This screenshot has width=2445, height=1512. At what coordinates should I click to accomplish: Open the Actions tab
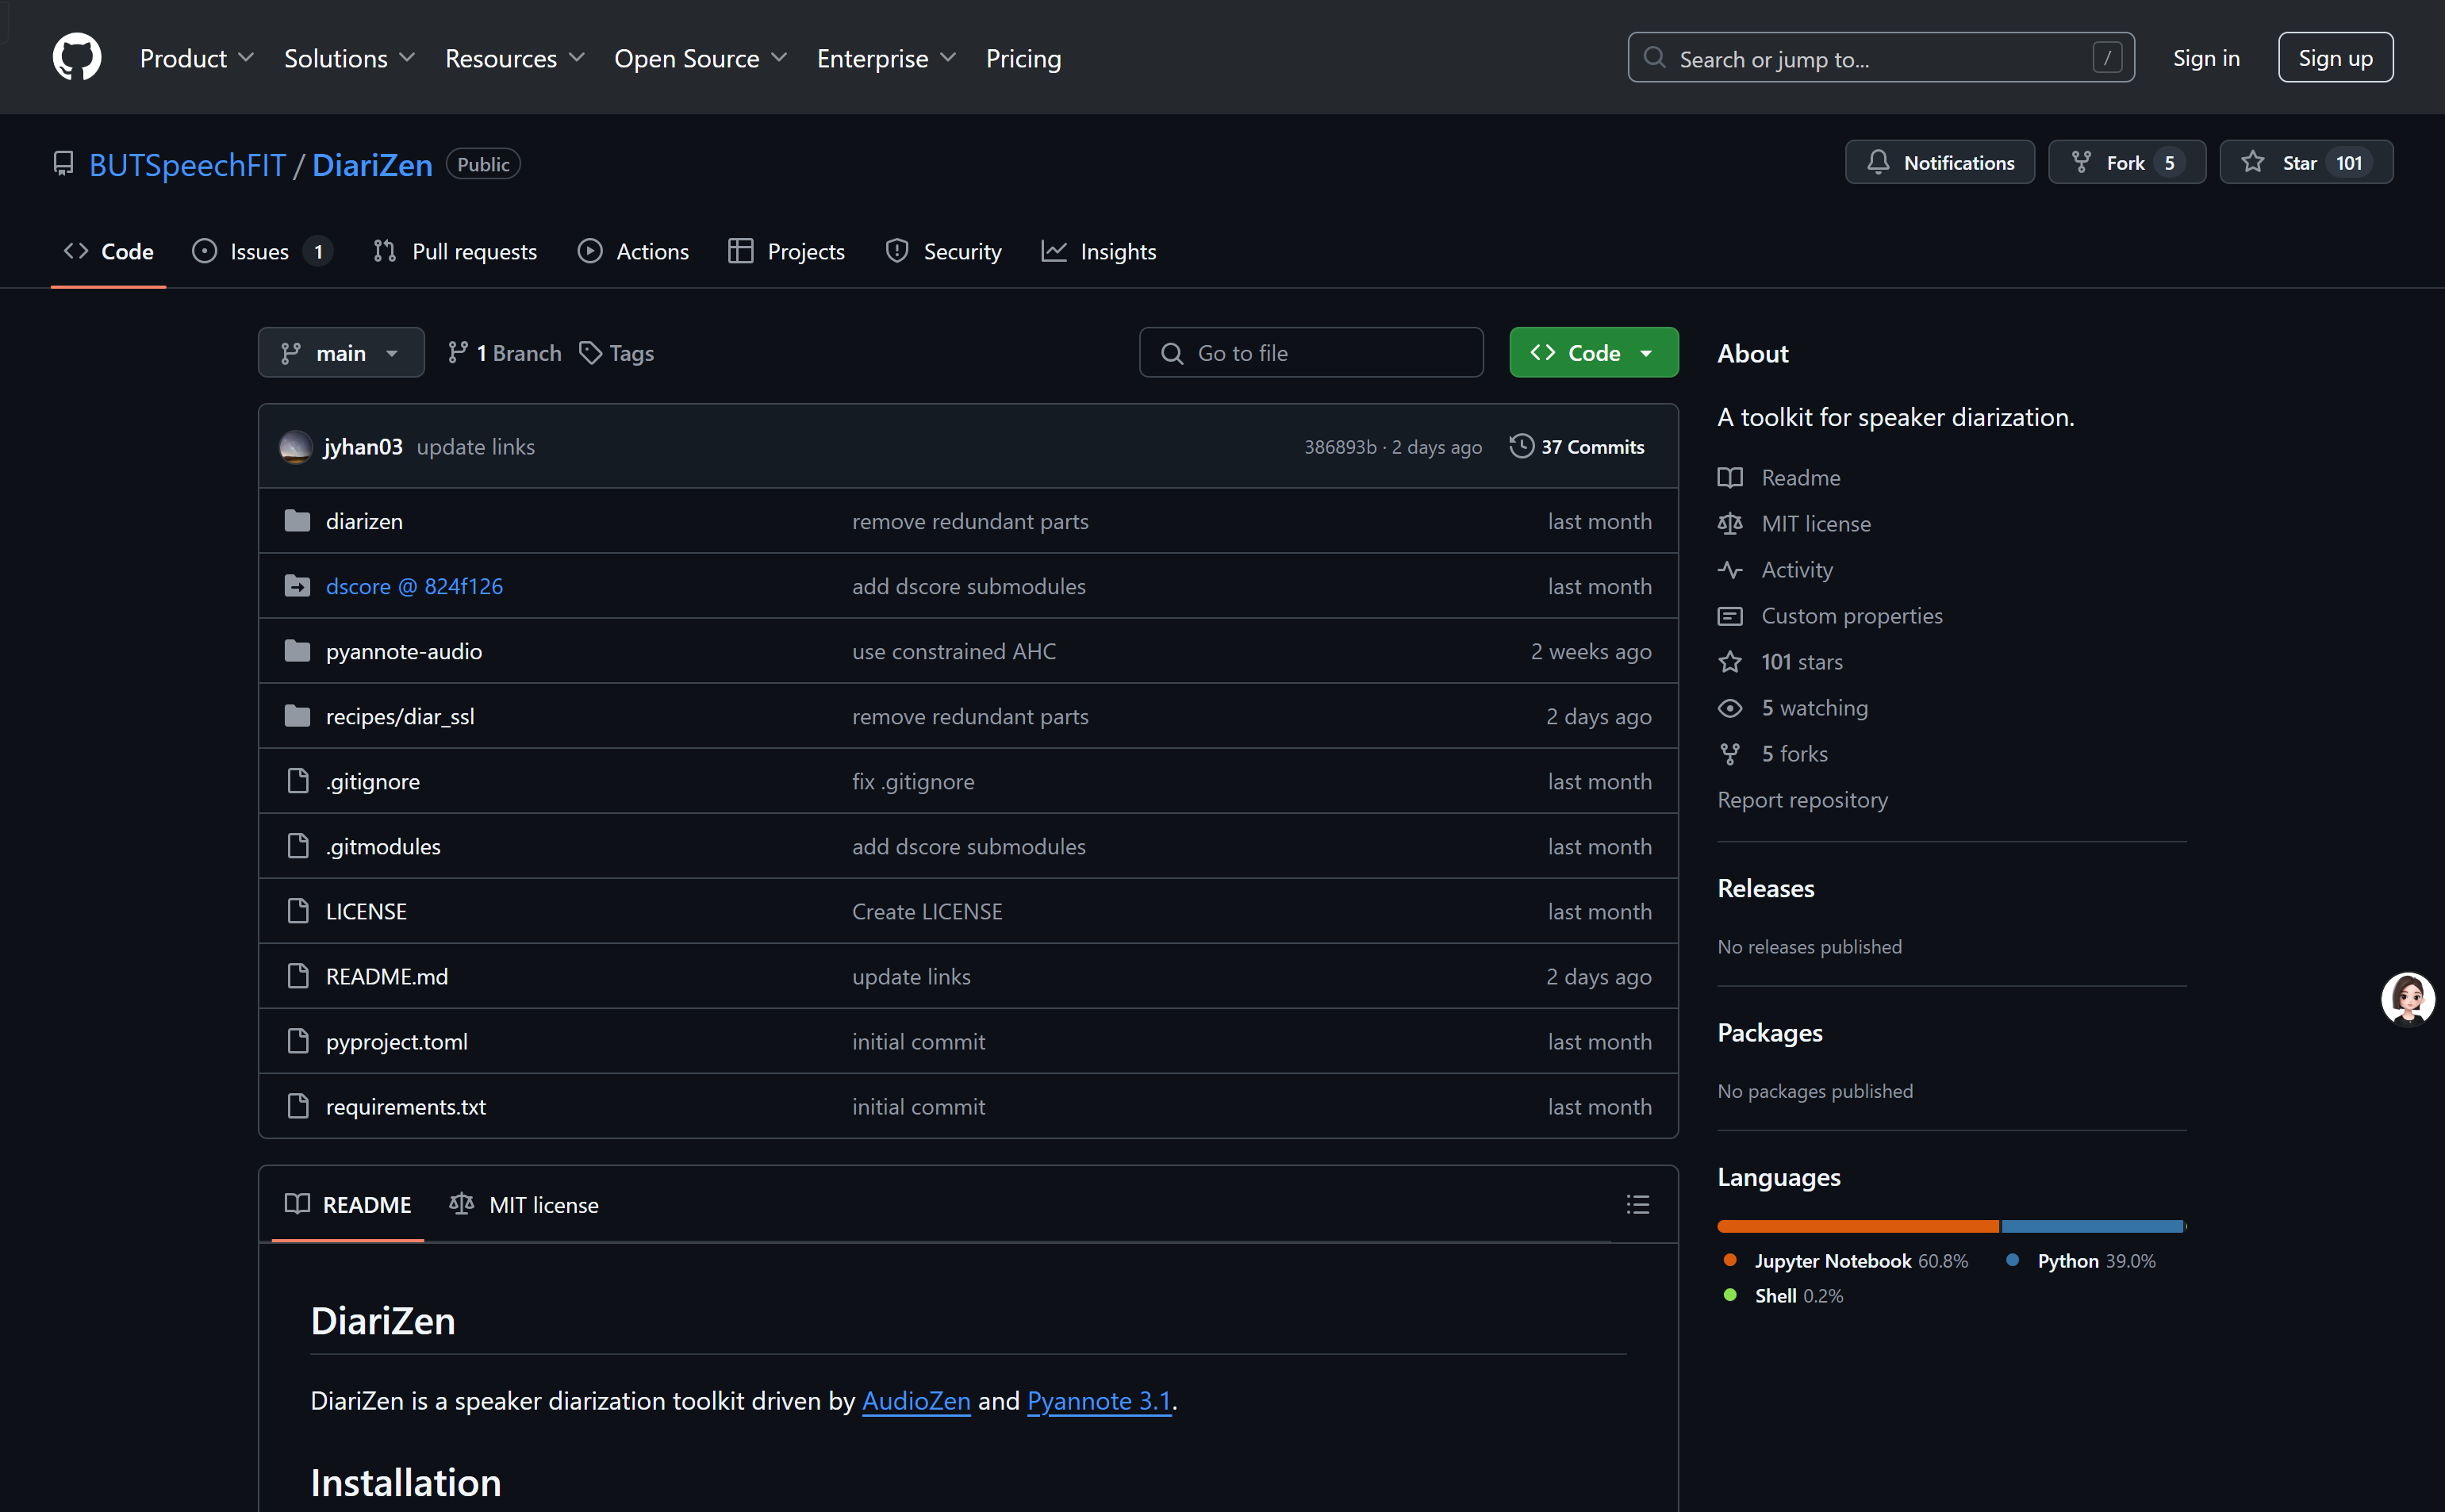(x=633, y=251)
